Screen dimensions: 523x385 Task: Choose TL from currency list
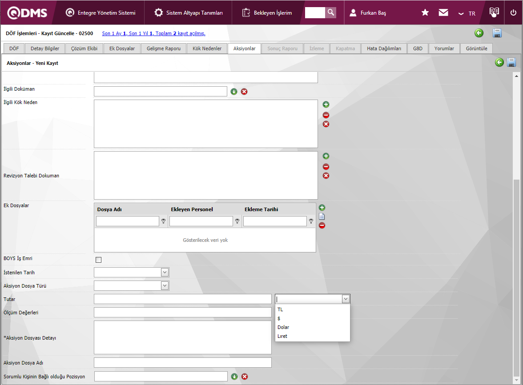pos(313,309)
